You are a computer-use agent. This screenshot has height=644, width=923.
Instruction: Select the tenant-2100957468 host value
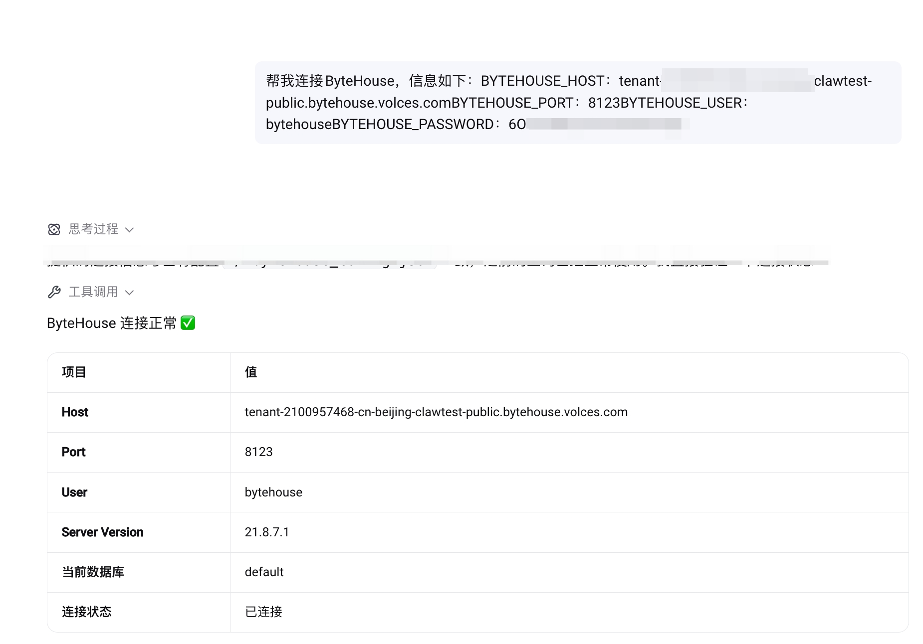pyautogui.click(x=436, y=412)
